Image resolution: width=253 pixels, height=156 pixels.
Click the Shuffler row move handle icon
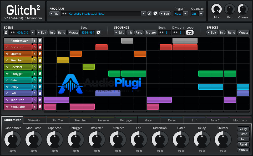7,54
